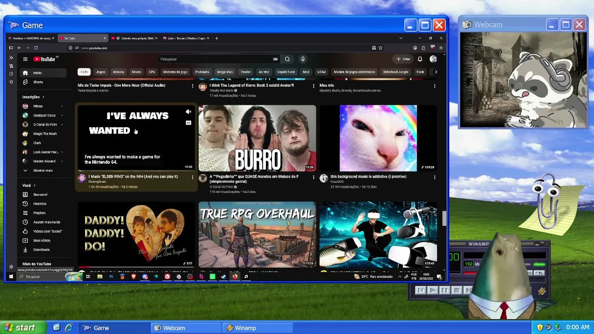594x334 pixels.
Task: Open options for the Pegadinha video
Action: point(314,177)
